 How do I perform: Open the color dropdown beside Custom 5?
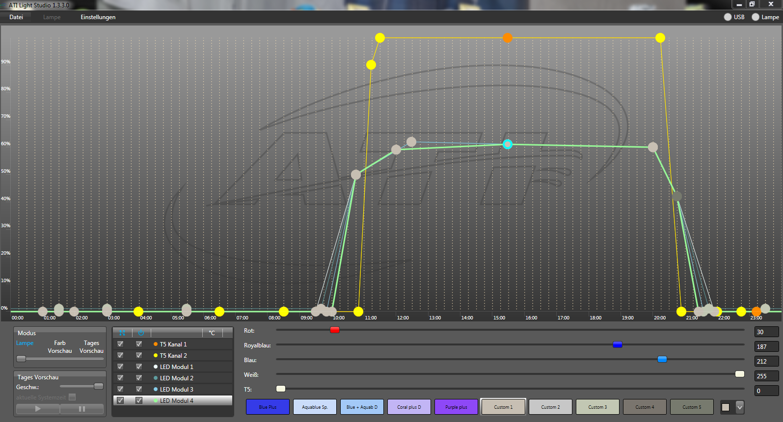point(739,407)
